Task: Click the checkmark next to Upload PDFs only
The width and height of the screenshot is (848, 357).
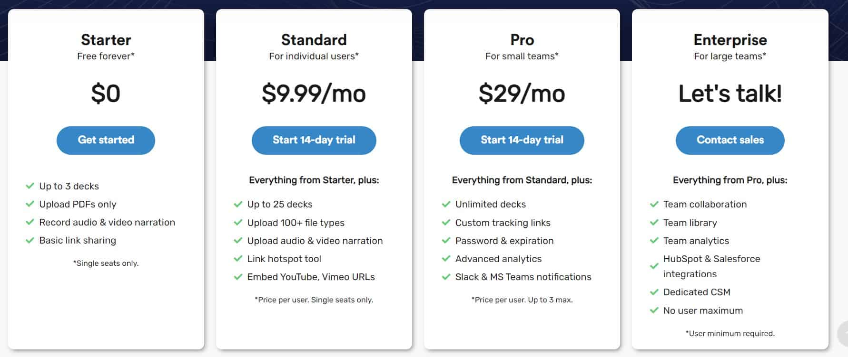Action: 30,204
